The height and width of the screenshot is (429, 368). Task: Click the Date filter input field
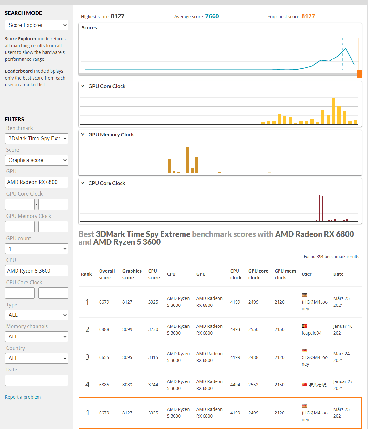[x=37, y=380]
